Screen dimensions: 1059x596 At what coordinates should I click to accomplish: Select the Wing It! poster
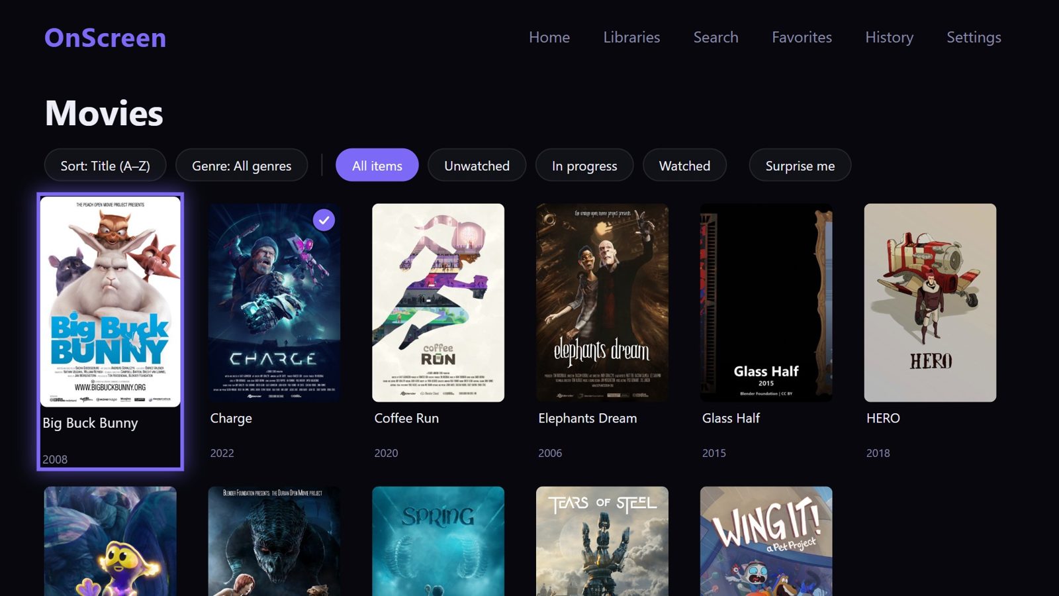click(x=766, y=541)
